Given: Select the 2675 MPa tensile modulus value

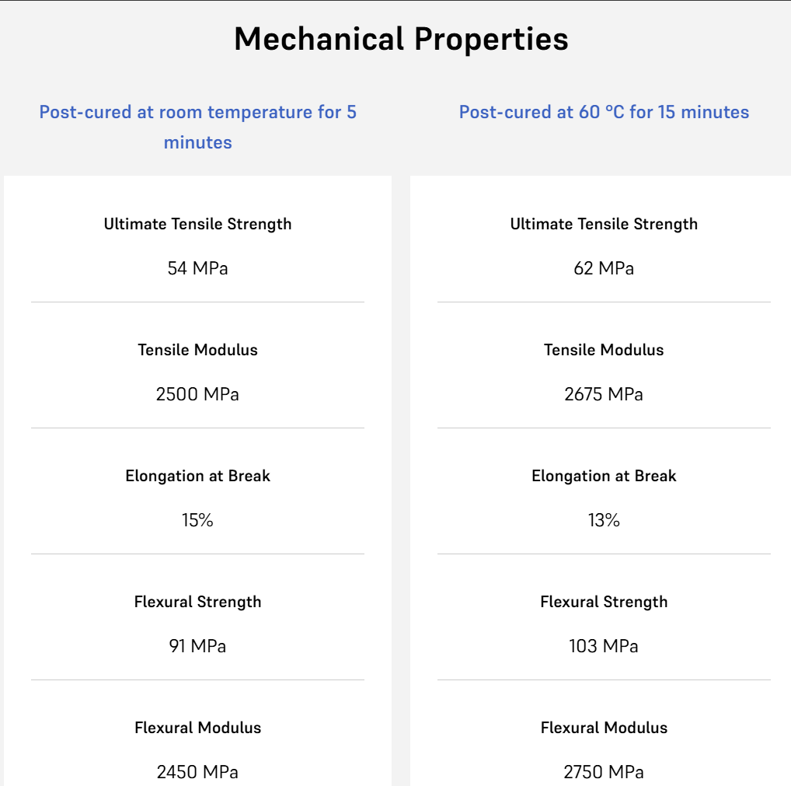Looking at the screenshot, I should click(604, 394).
